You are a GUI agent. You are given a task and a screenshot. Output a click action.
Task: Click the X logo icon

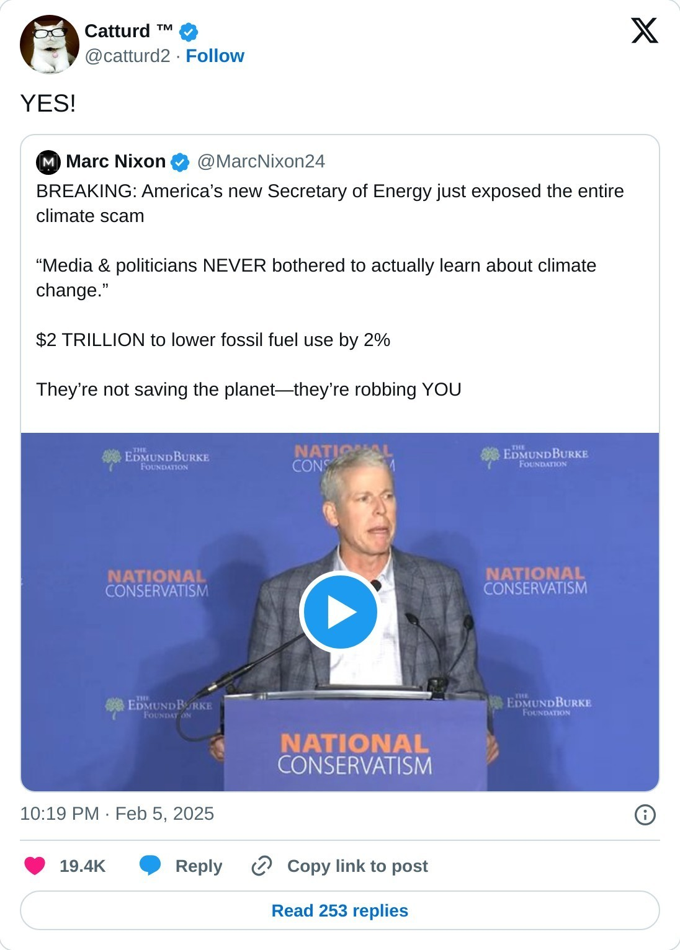(x=644, y=30)
